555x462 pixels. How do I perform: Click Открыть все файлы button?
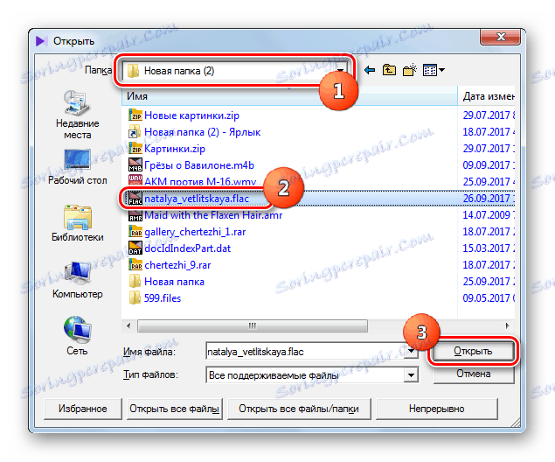coord(175,409)
